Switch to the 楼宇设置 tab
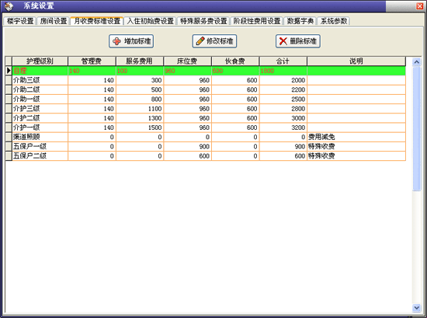The width and height of the screenshot is (427, 318). coord(20,21)
